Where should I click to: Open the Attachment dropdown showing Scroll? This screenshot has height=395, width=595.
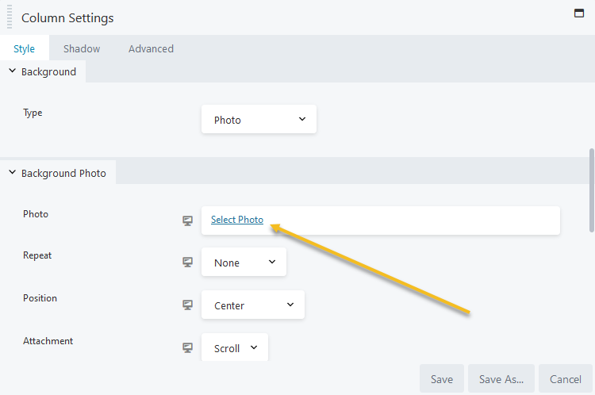tap(235, 347)
